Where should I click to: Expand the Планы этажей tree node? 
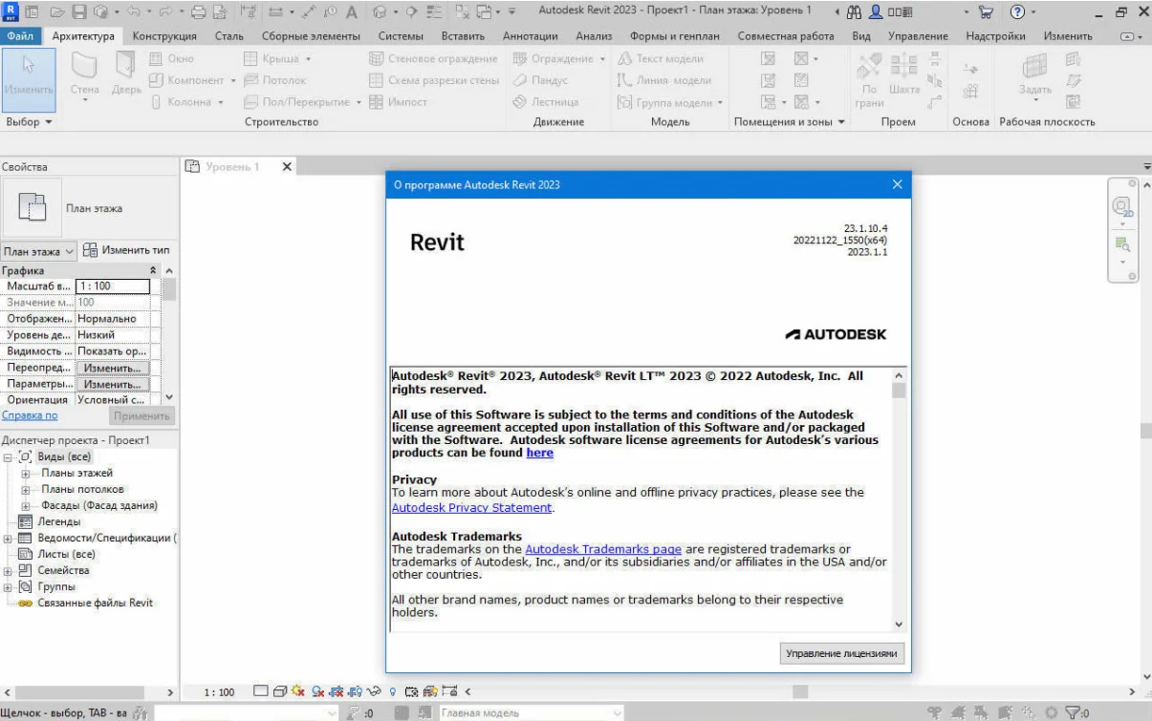(27, 473)
